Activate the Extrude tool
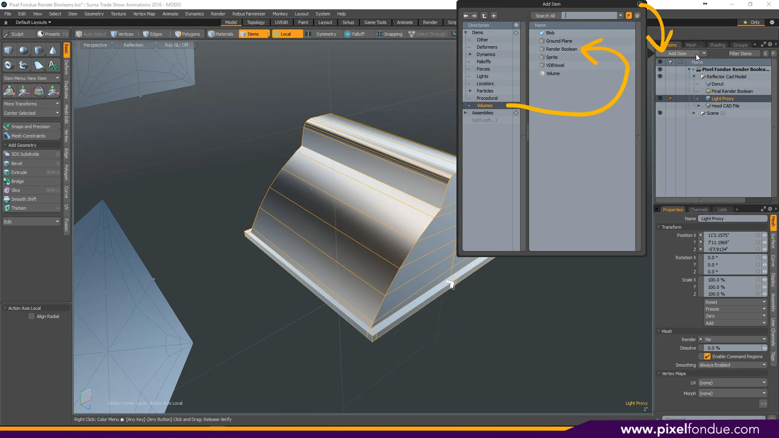Viewport: 779px width, 438px height. tap(24, 172)
